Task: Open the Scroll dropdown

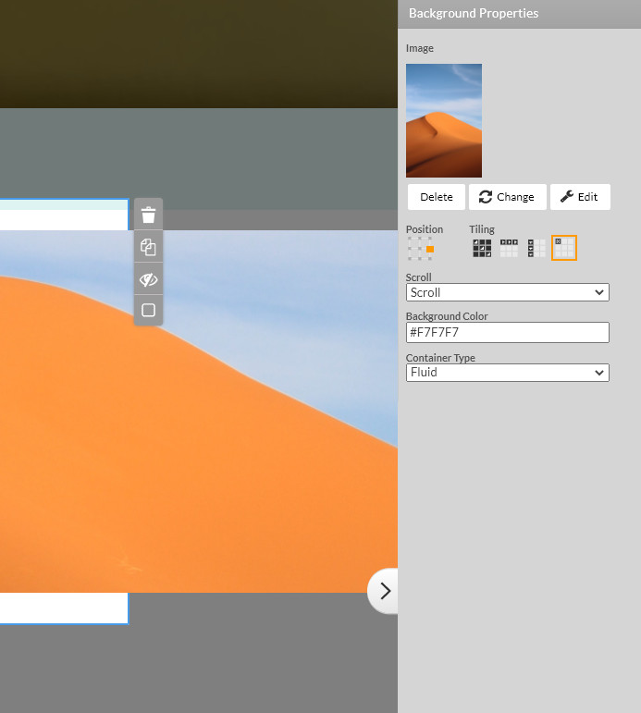Action: [x=507, y=292]
